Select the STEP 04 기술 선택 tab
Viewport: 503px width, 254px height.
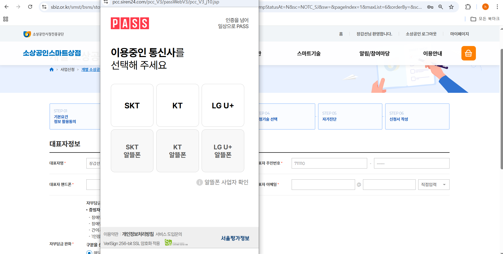pyautogui.click(x=287, y=116)
